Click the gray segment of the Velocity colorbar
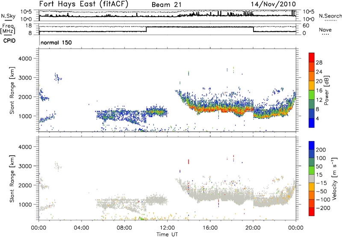Screen dimensions: 342x237 pyautogui.click(x=312, y=179)
